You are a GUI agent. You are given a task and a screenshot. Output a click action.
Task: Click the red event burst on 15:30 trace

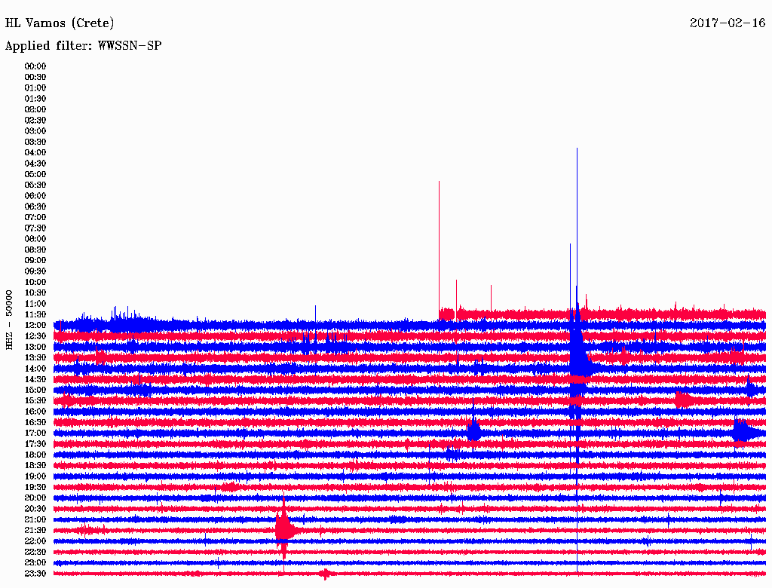tap(683, 400)
